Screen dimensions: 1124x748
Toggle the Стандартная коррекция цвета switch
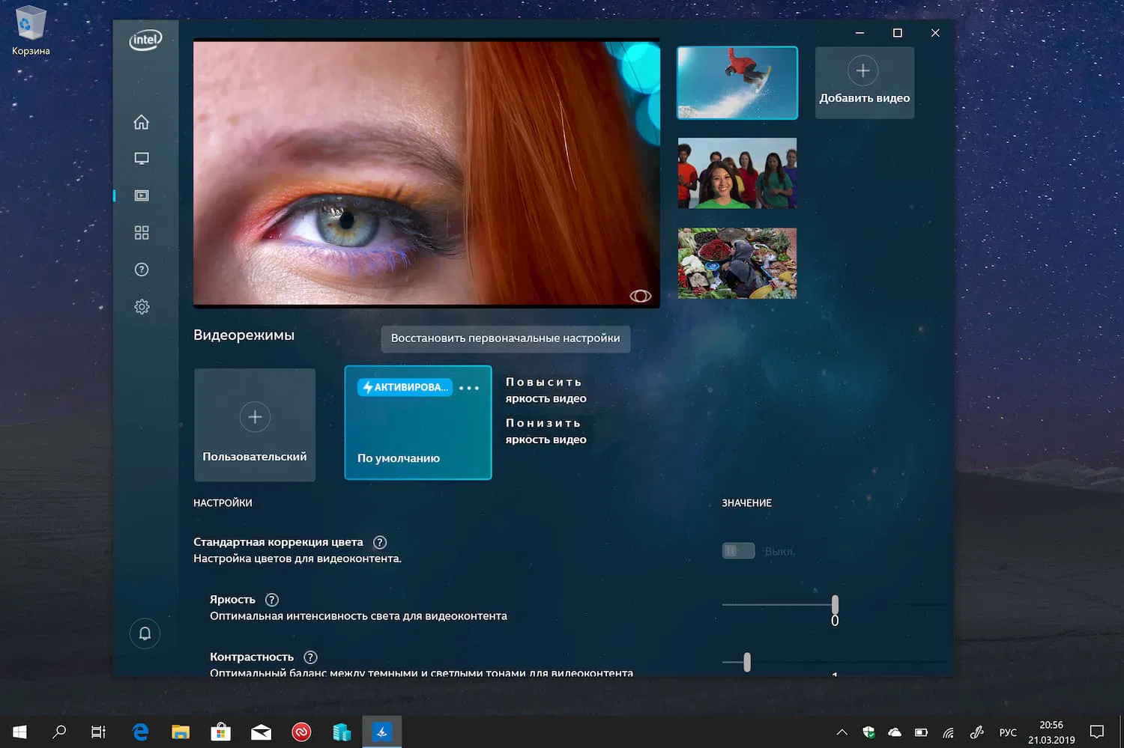pyautogui.click(x=738, y=550)
